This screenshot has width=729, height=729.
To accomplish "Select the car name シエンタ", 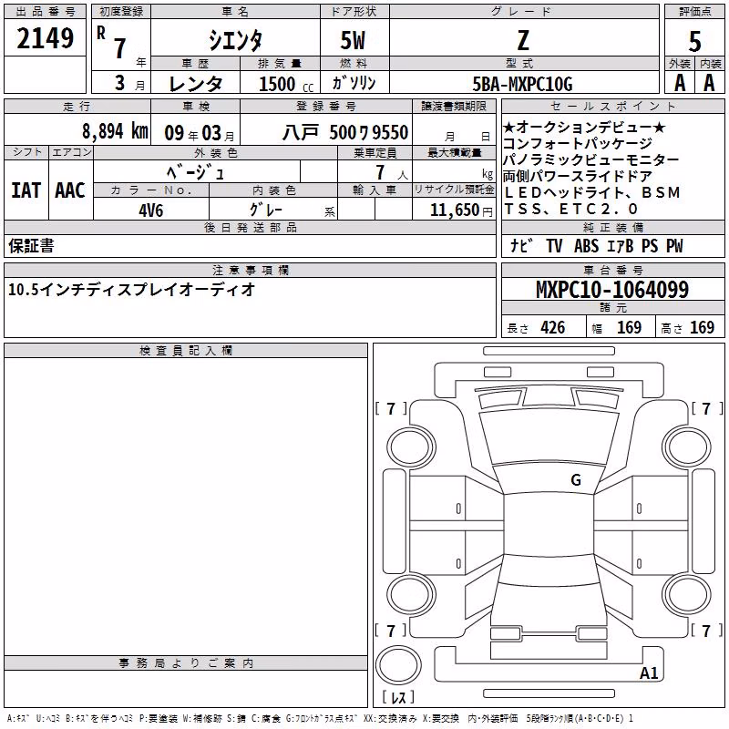I will tap(235, 40).
